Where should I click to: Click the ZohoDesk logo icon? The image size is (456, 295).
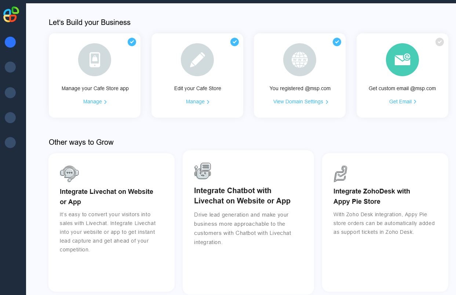pyautogui.click(x=340, y=174)
